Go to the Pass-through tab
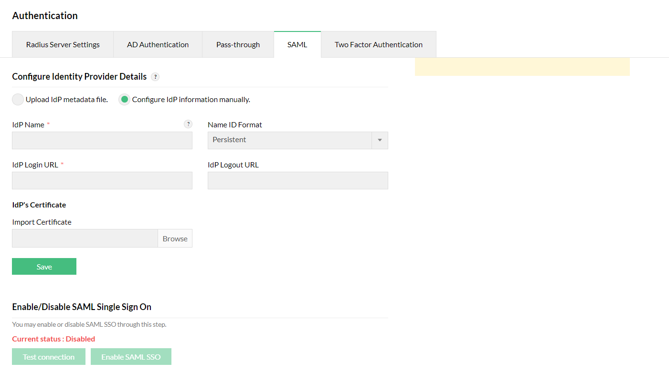Image resolution: width=669 pixels, height=373 pixels. (238, 45)
